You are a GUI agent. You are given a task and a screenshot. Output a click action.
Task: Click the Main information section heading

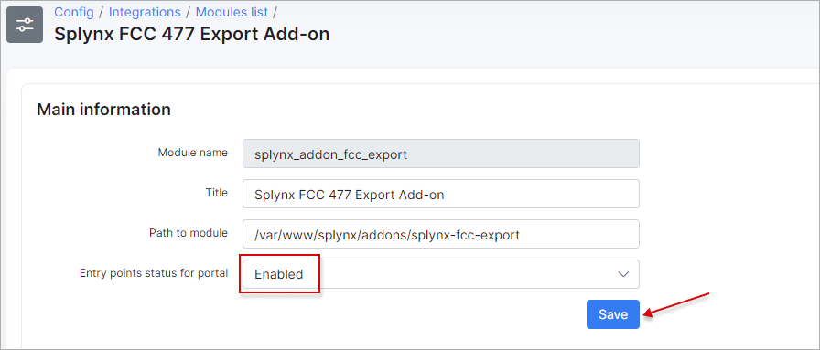point(103,110)
